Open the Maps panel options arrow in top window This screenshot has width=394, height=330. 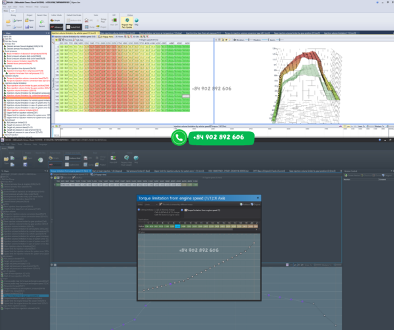click(x=46, y=33)
